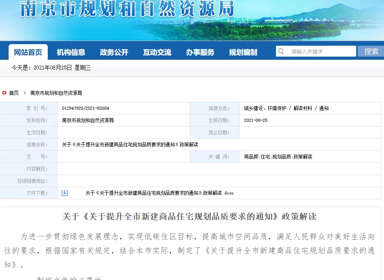Select the 办事服务 navigation item

[x=200, y=52]
